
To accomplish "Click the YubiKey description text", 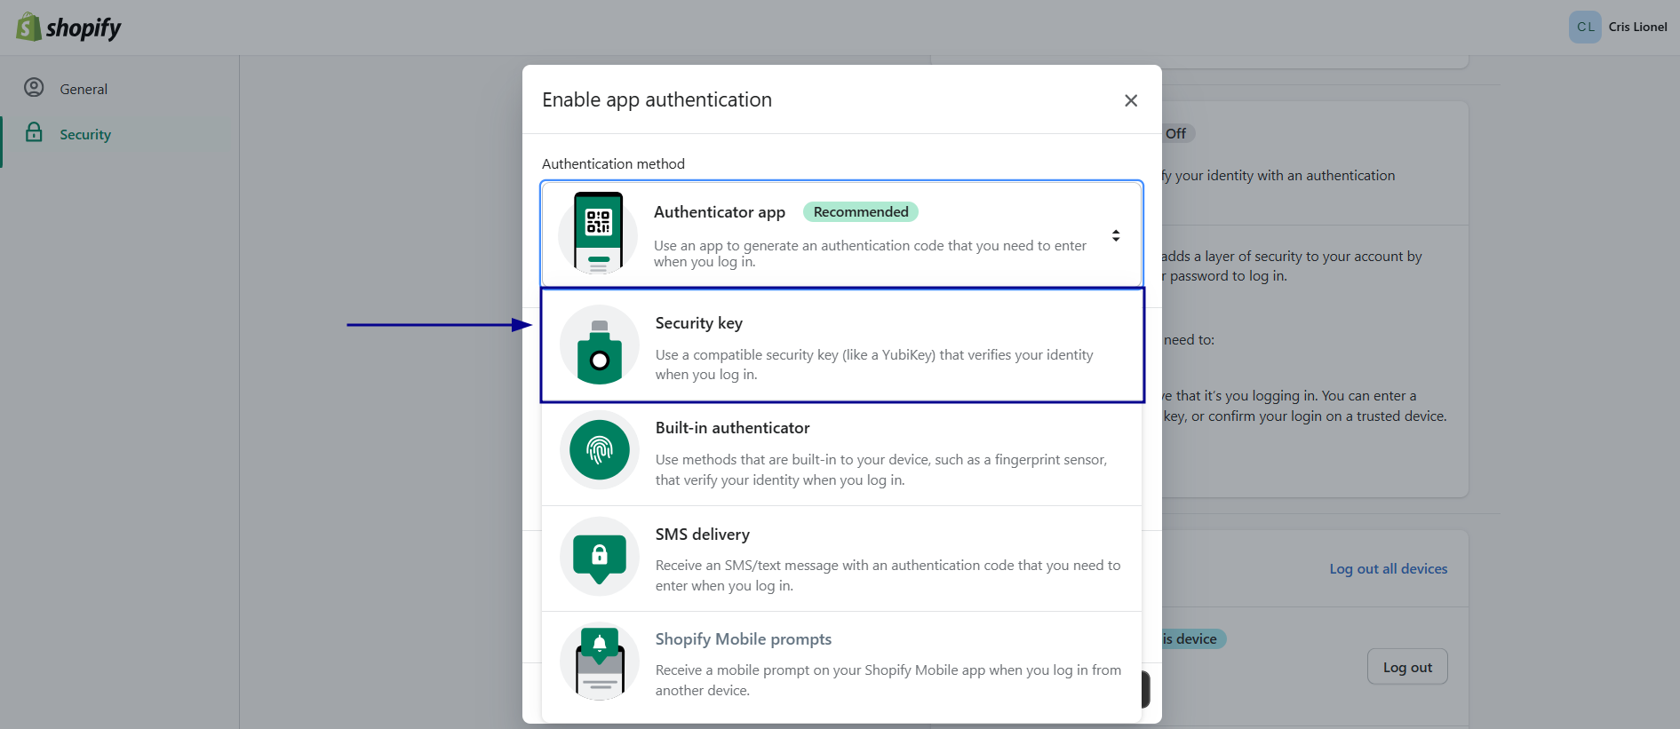I will 874,365.
